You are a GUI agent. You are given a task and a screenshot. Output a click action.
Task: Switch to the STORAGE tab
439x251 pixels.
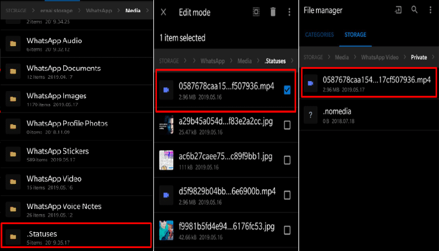[355, 35]
